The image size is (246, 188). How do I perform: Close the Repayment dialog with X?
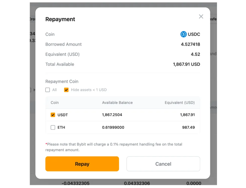pyautogui.click(x=201, y=16)
